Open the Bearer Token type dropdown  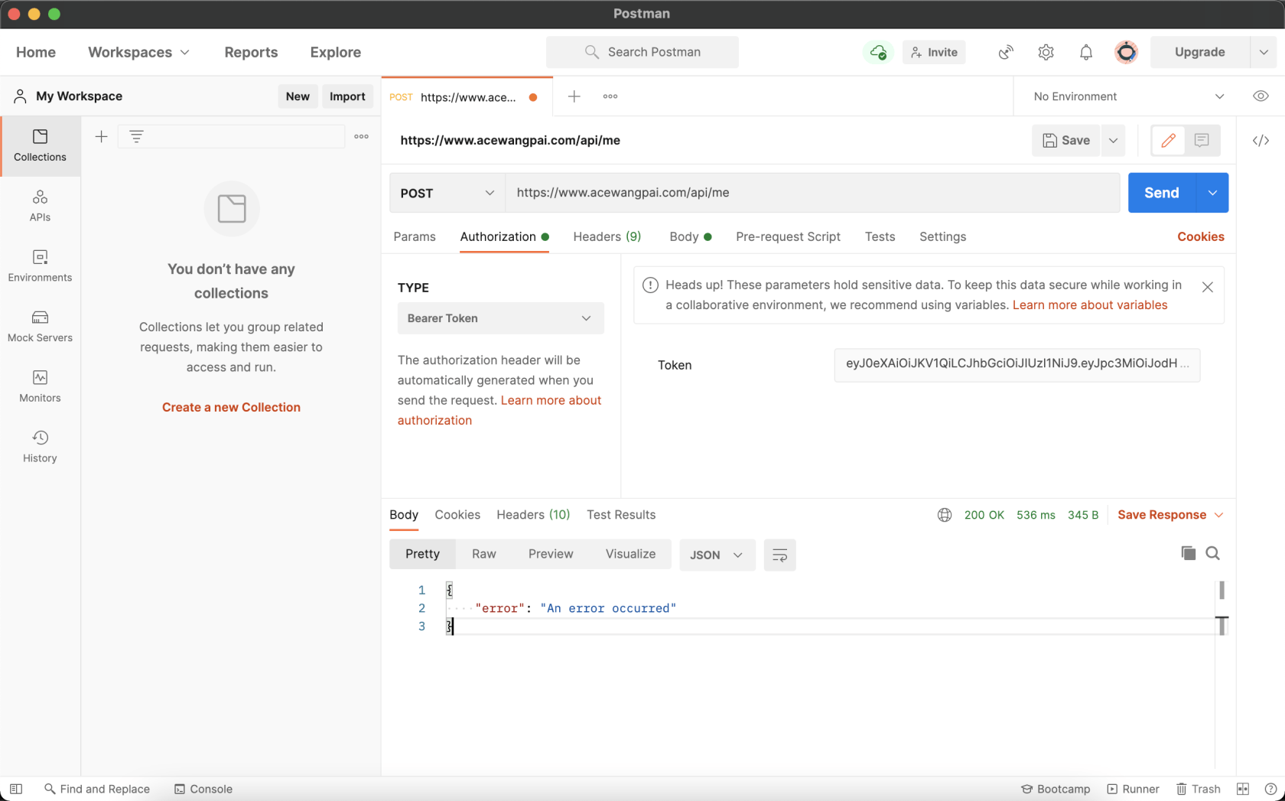click(500, 318)
